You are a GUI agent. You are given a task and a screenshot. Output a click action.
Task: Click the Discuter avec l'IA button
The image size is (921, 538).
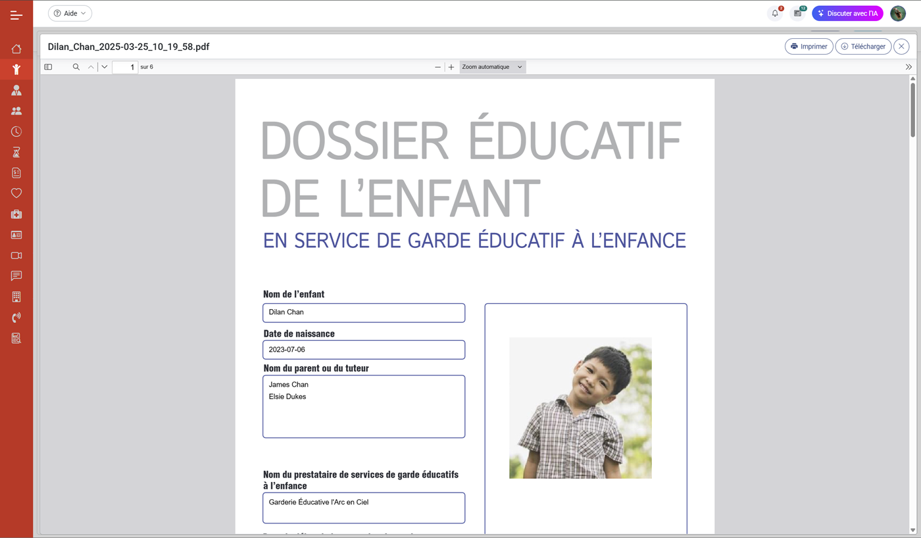(847, 13)
